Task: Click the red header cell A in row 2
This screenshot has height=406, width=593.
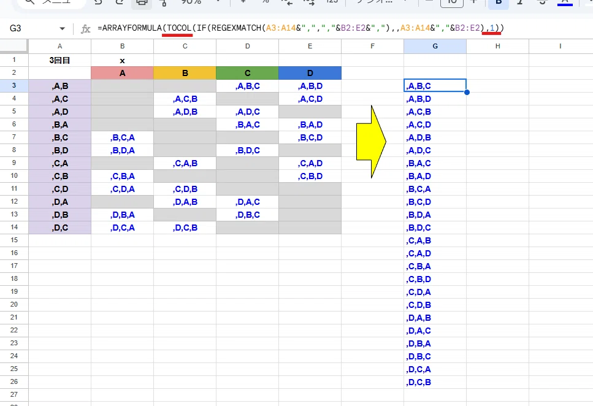Action: coord(122,73)
